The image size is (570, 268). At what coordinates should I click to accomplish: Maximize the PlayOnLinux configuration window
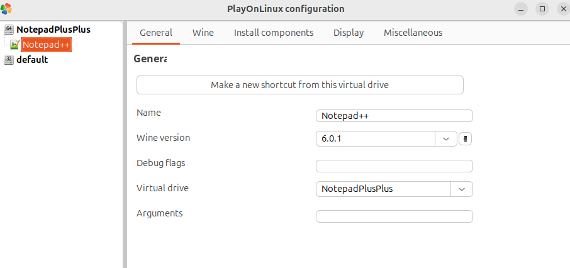coord(542,9)
